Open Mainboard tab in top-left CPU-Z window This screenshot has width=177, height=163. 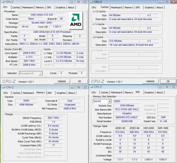coord(28,7)
